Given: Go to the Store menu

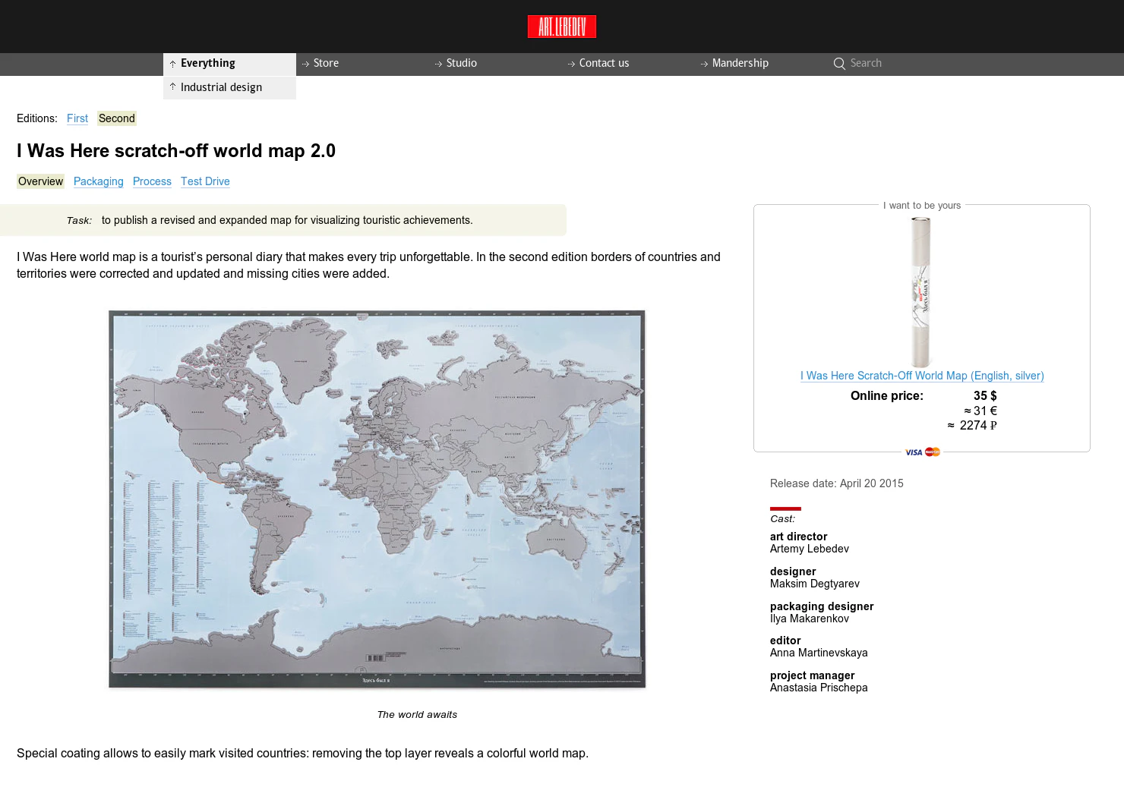Looking at the screenshot, I should point(326,63).
